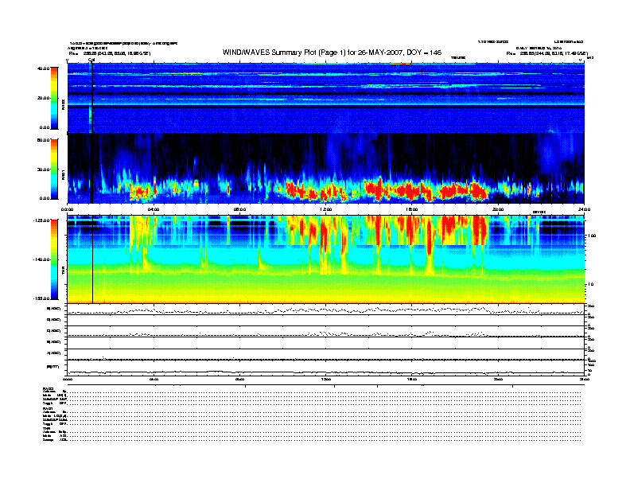
Task: Click the rotated TNR axis label
Action: (63, 272)
